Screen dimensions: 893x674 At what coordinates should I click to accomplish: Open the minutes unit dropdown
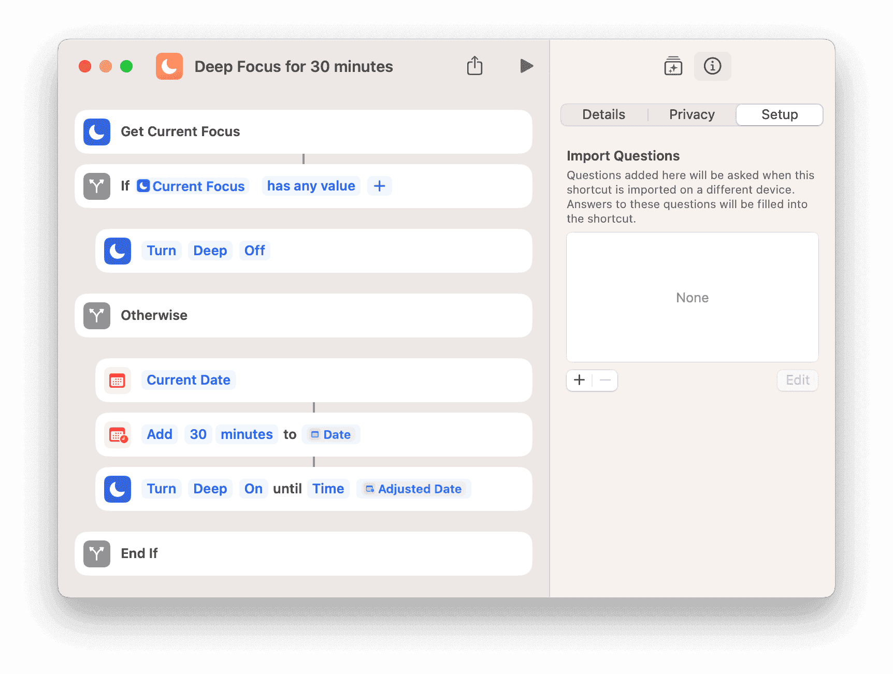tap(247, 435)
